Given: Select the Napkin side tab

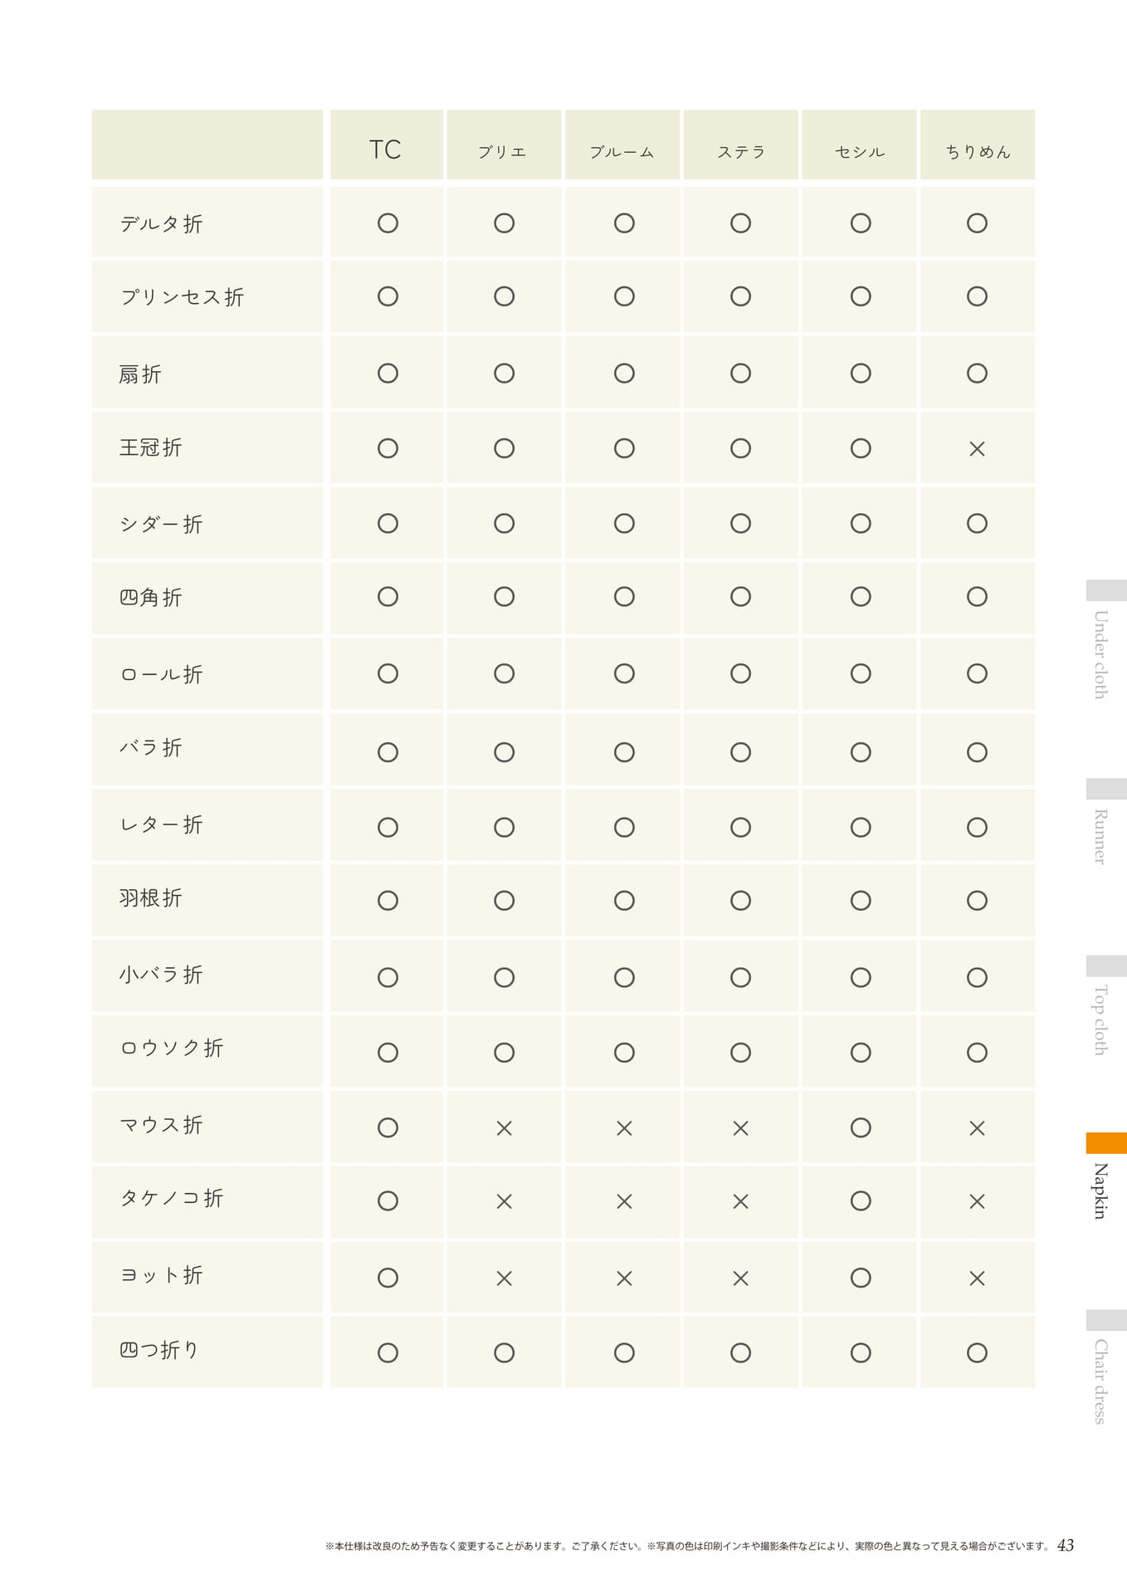Looking at the screenshot, I should [1100, 1191].
